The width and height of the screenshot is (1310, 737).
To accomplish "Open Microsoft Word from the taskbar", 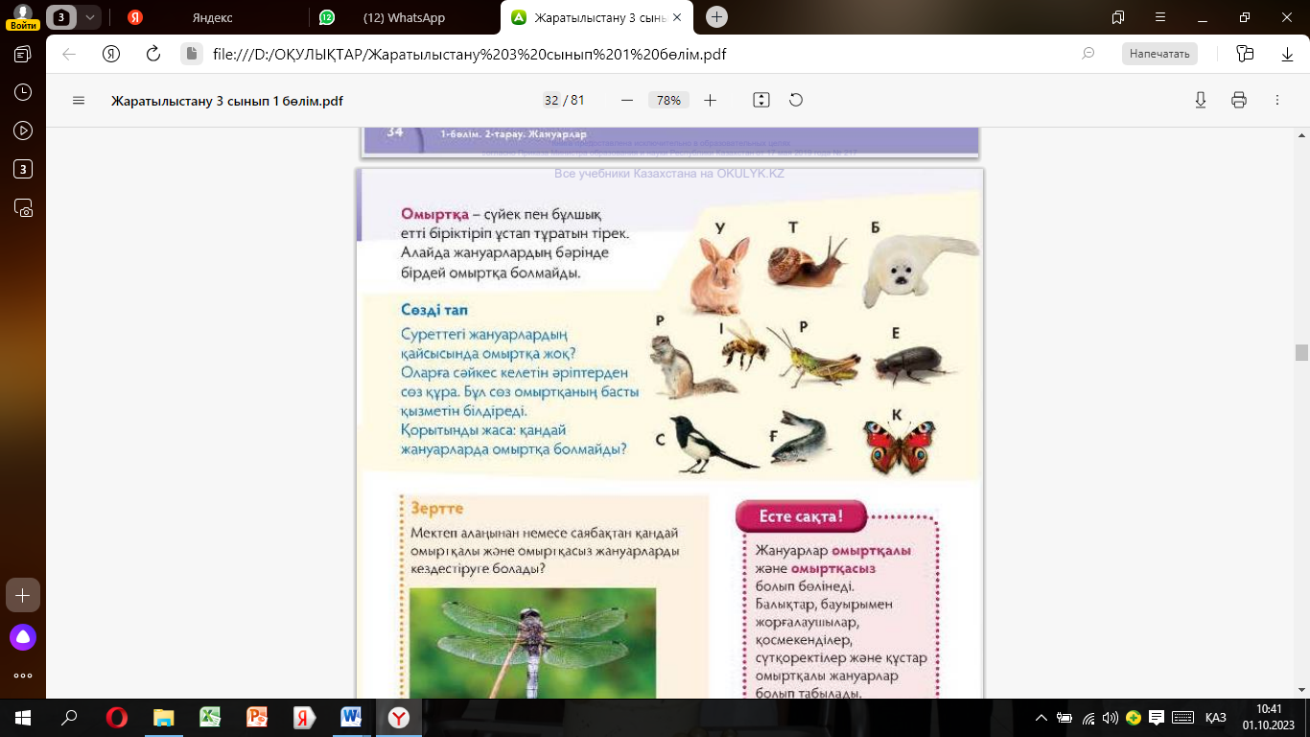I will [350, 718].
